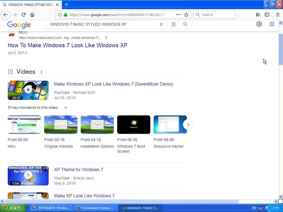Go to the Google logo homepage
283x212 pixels.
pos(19,25)
